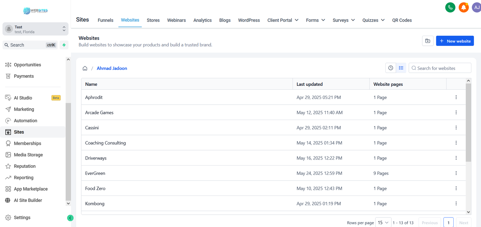The width and height of the screenshot is (481, 227).
Task: Click the Name column header
Action: [x=187, y=84]
